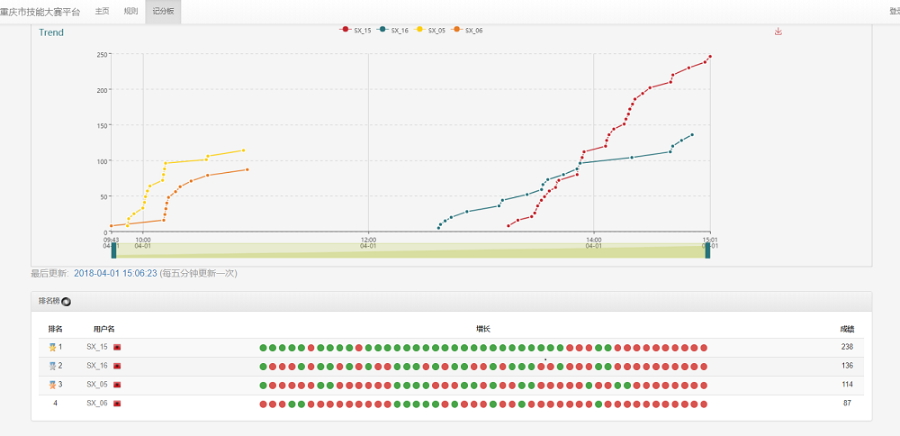
Task: Click the right handle of the time range slider
Action: [x=707, y=250]
